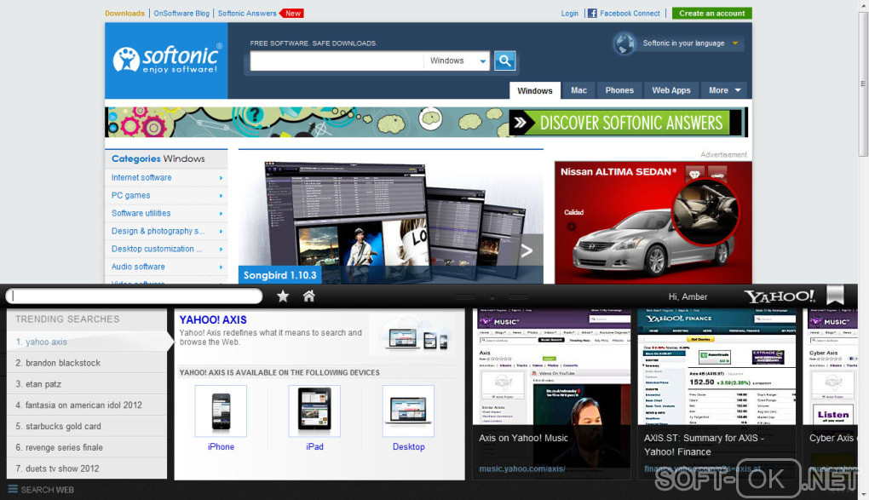Open Softonic in your language dropdown
869x500 pixels.
690,43
